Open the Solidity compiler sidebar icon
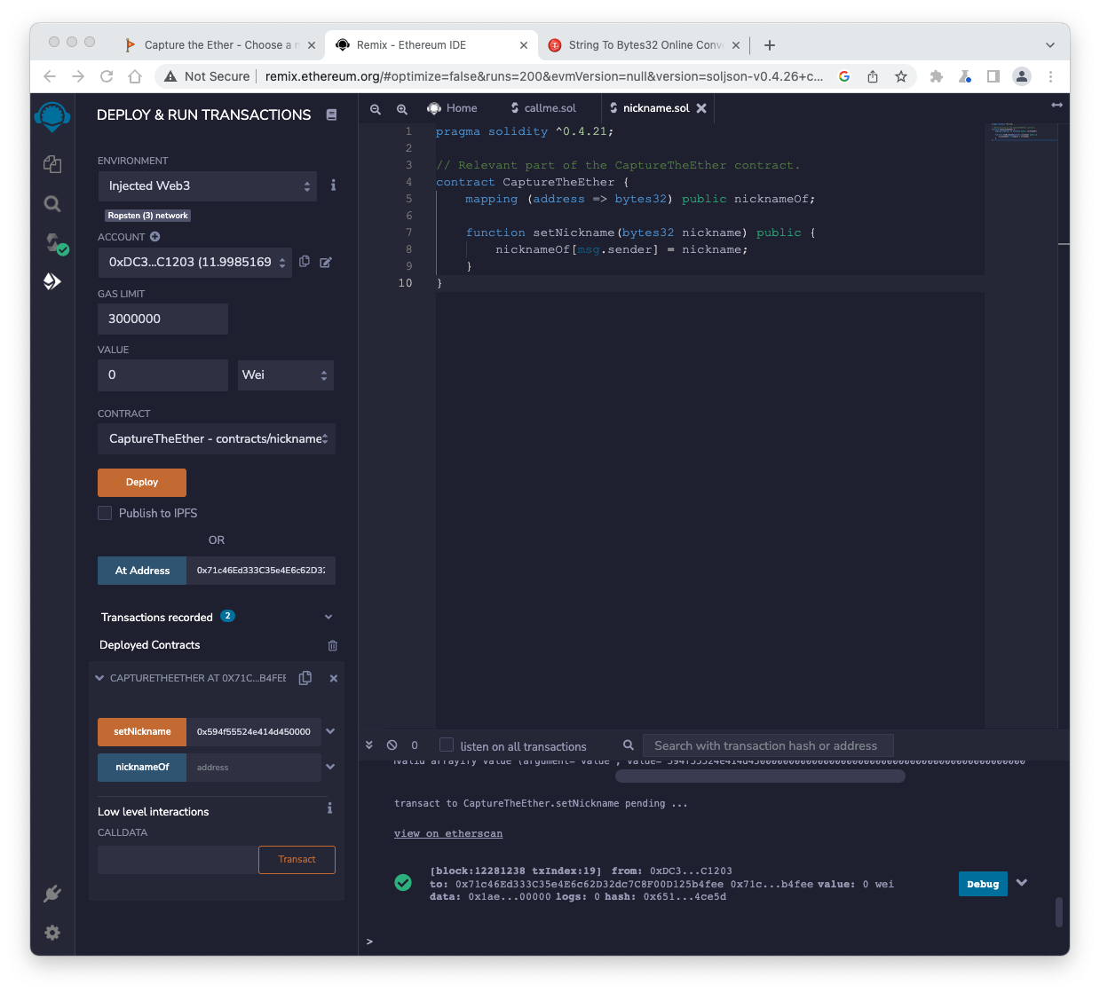Screen dimensions: 1100x993 pyautogui.click(x=55, y=243)
